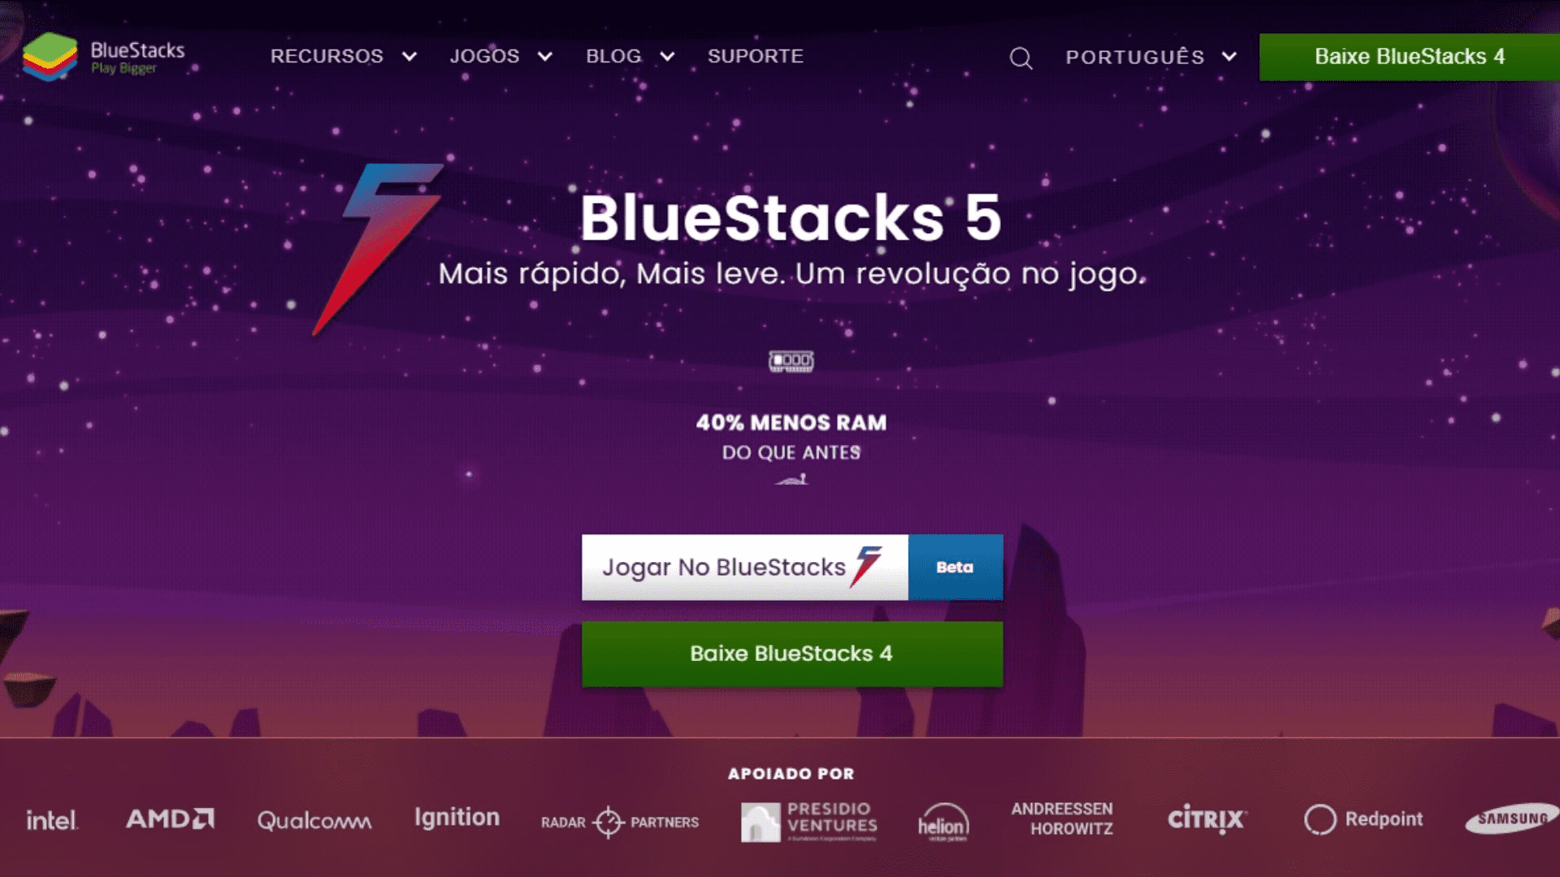The height and width of the screenshot is (877, 1560).
Task: Click the Presidio Ventures logo
Action: click(809, 821)
